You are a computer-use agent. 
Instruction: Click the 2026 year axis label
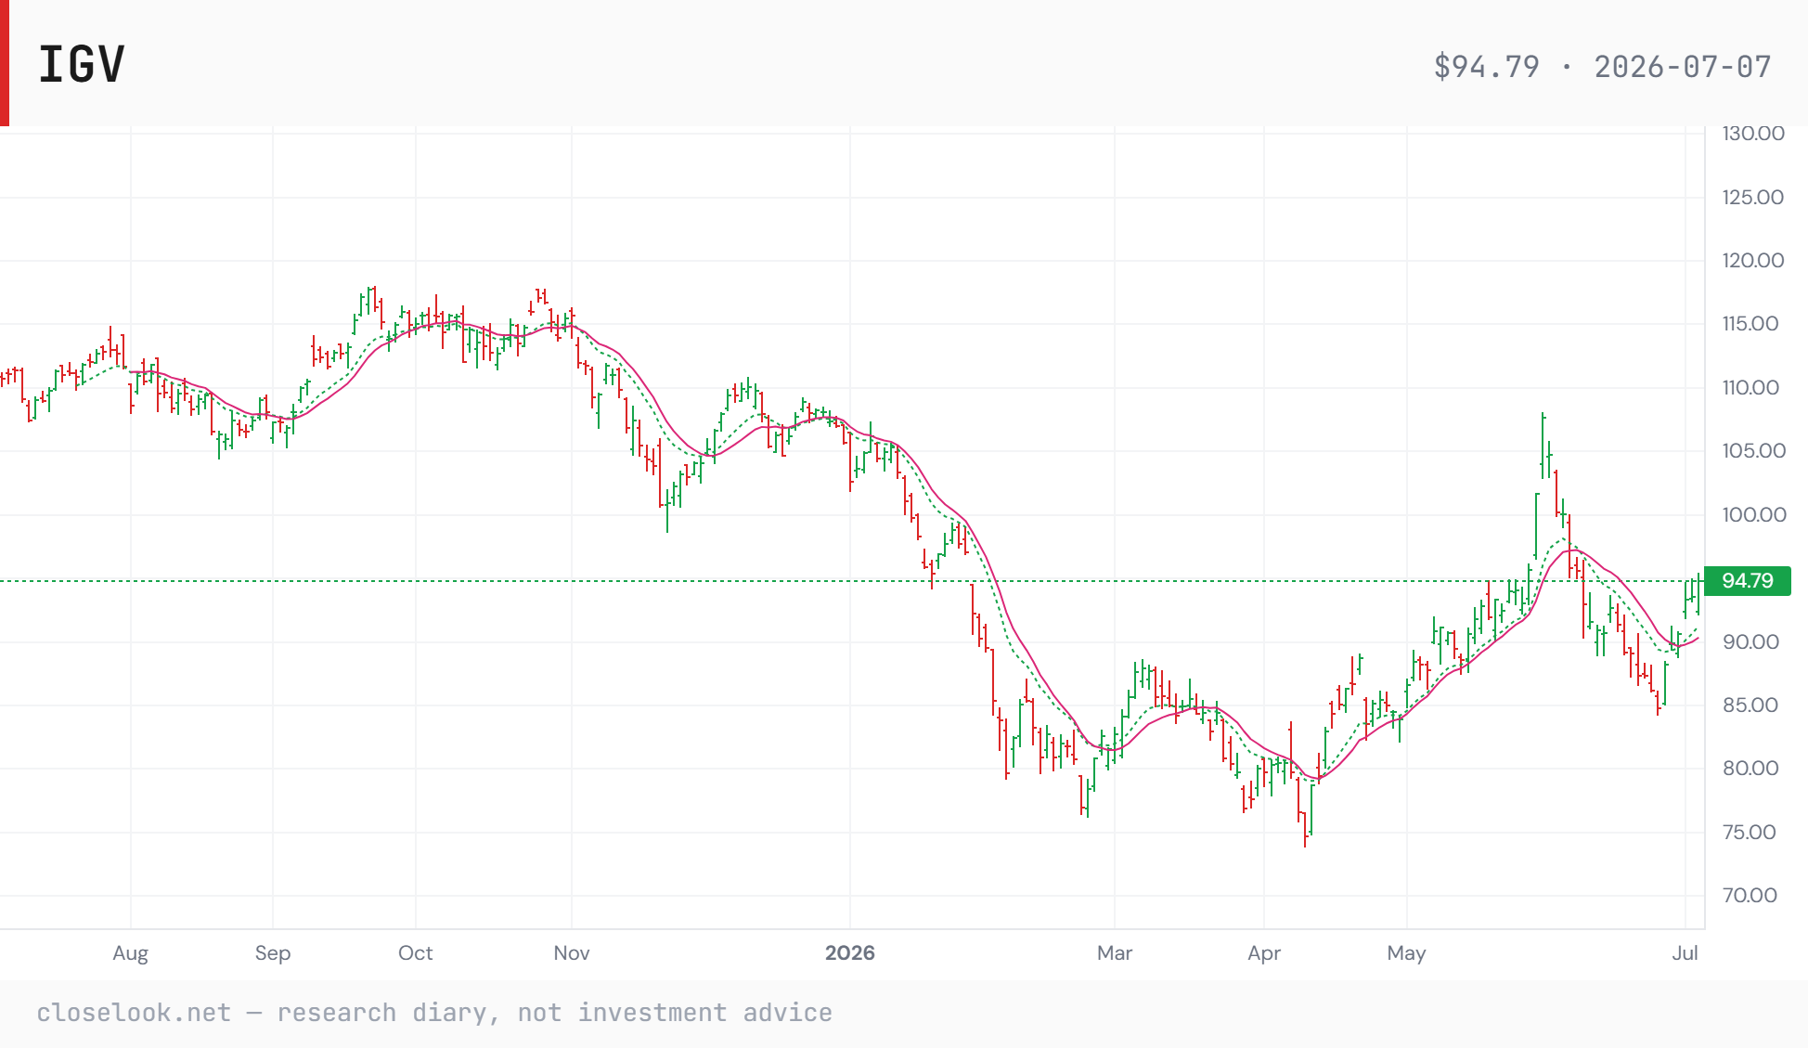coord(850,953)
